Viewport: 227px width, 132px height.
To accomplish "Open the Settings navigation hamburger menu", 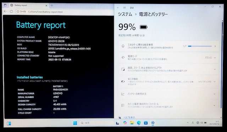I will click(124, 8).
